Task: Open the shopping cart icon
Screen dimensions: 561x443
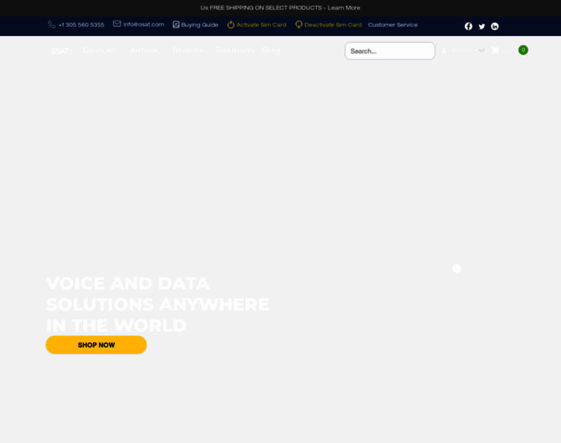Action: (x=495, y=50)
